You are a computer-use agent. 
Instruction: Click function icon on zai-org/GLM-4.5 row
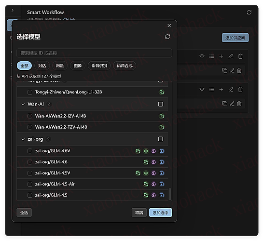tap(162, 195)
